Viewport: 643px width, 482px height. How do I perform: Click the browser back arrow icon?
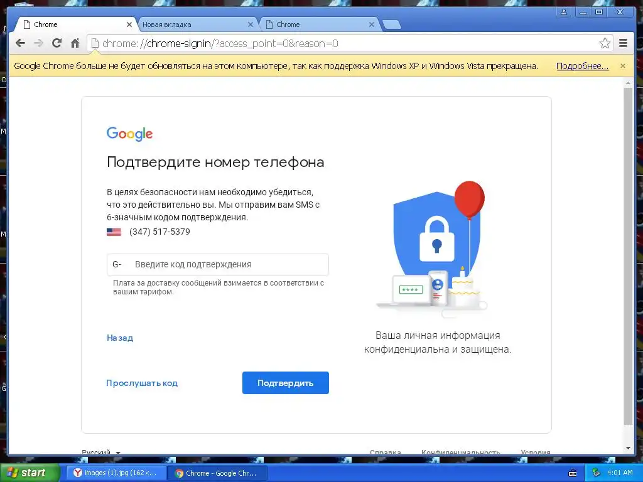click(20, 43)
